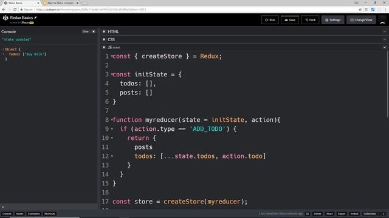This screenshot has width=389, height=218.
Task: Open the Comments footer button
Action: (x=34, y=214)
